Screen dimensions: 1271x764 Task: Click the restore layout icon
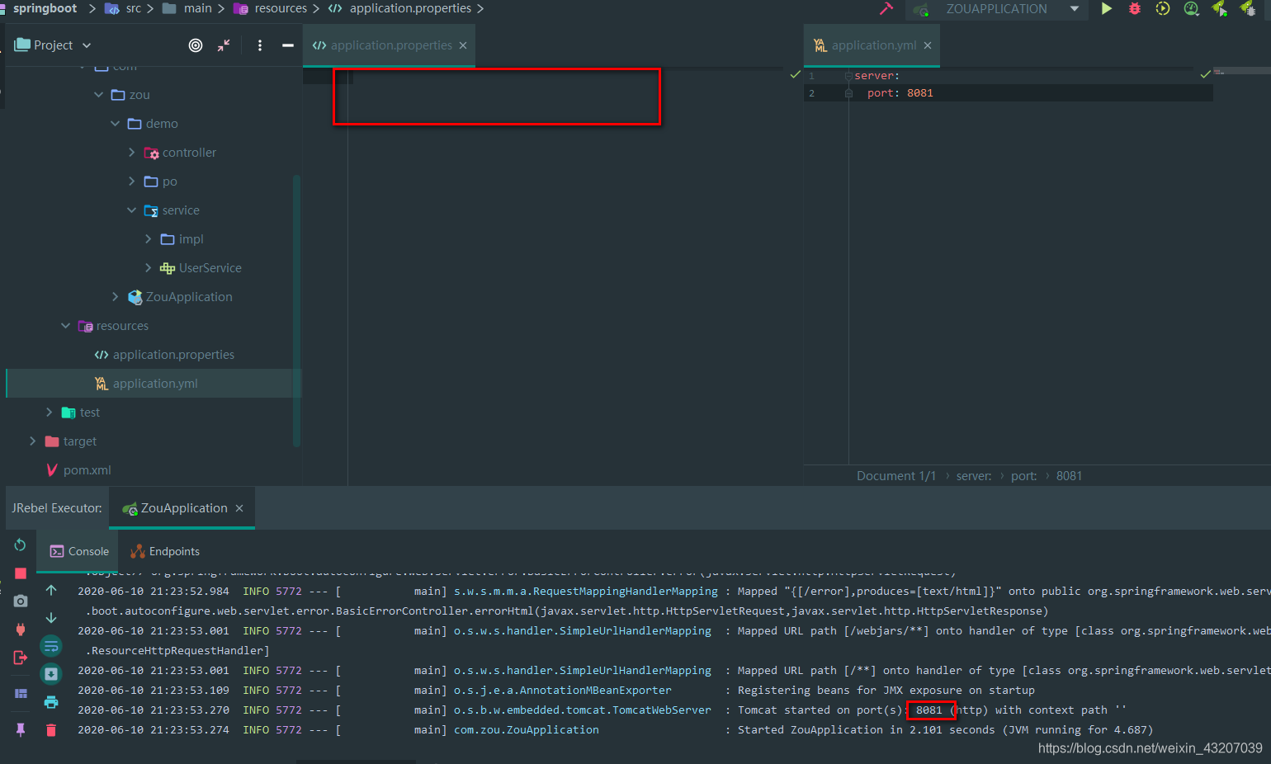tap(21, 693)
